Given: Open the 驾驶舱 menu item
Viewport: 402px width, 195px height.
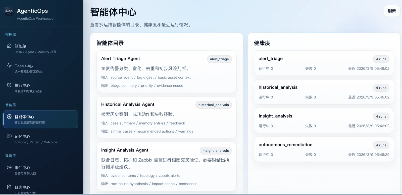Looking at the screenshot, I should click(40, 49).
